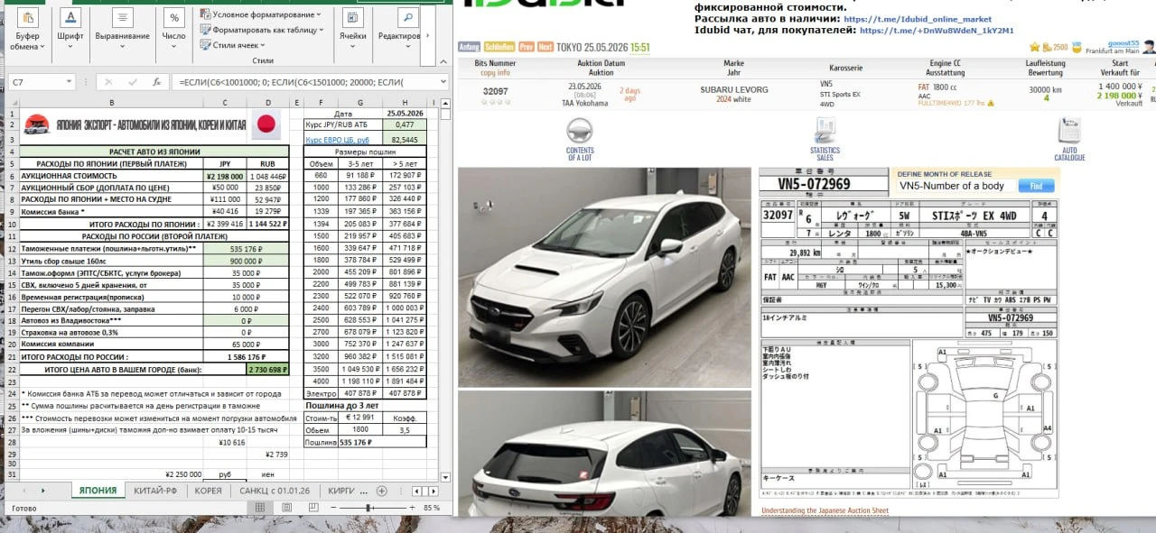1156x533 pixels.
Task: Switch to КИРГИ sheet tab
Action: click(341, 491)
